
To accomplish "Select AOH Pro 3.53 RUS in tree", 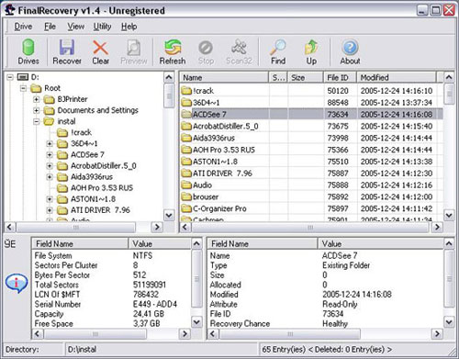I will [102, 188].
